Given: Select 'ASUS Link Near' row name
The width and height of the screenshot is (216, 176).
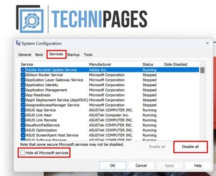Looking at the screenshot, I should pos(39,115).
